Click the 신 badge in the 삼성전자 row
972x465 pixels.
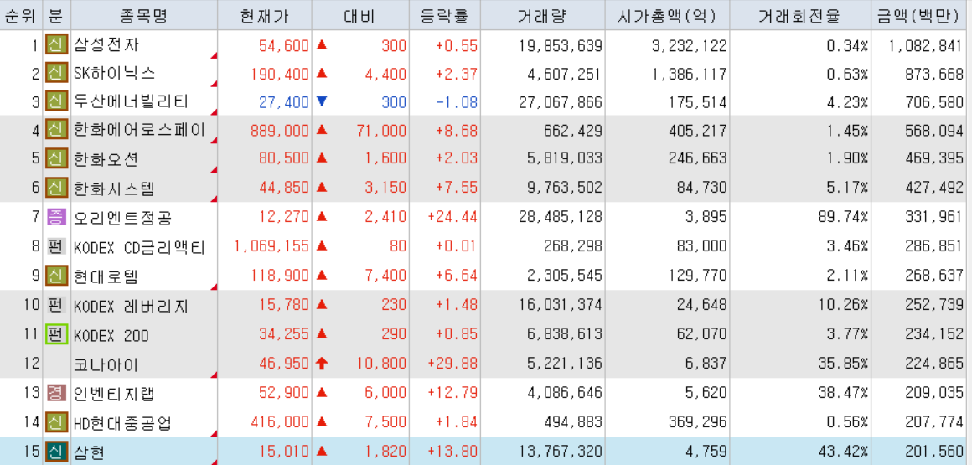(56, 46)
